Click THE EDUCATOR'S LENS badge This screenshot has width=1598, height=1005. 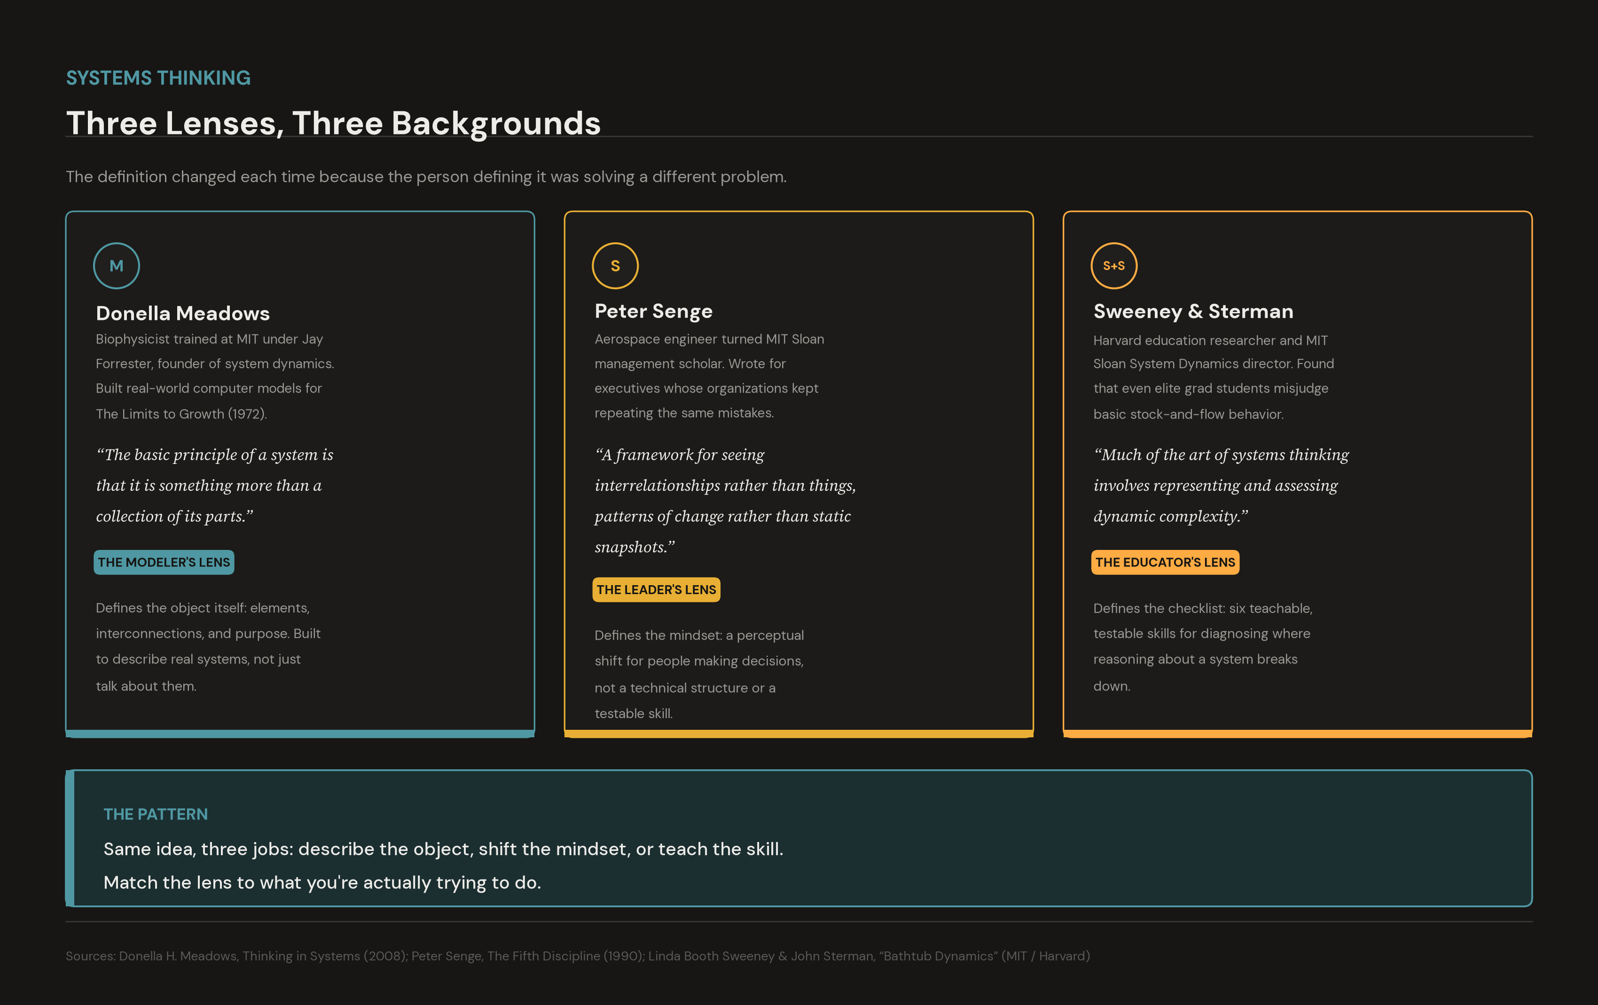coord(1165,562)
